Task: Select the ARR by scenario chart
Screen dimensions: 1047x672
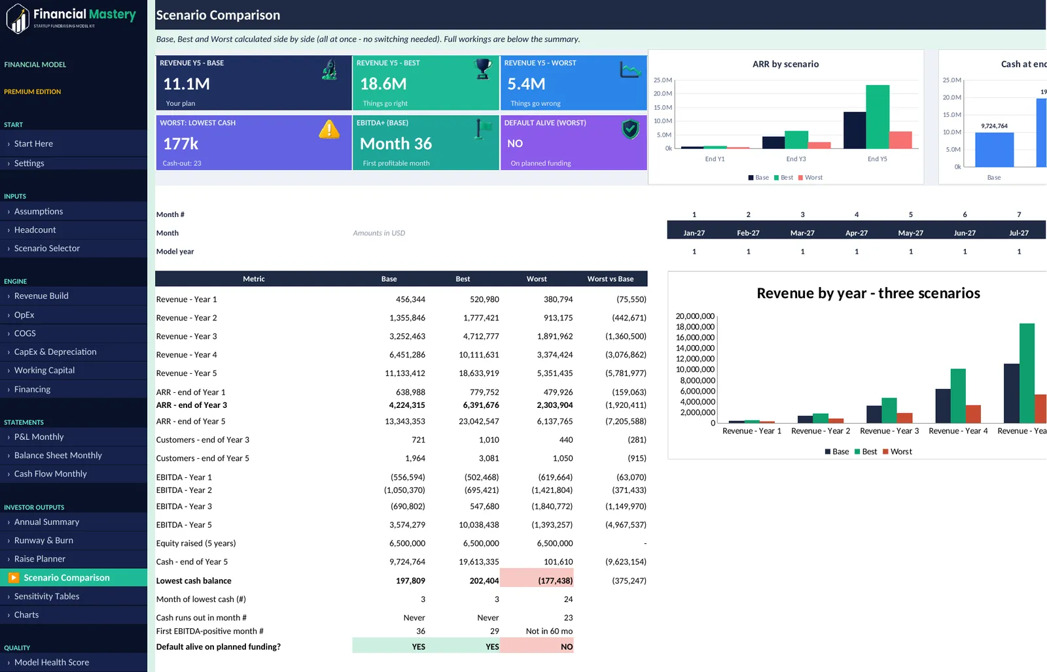Action: click(786, 117)
